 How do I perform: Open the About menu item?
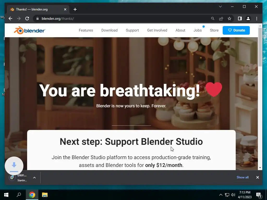click(180, 30)
